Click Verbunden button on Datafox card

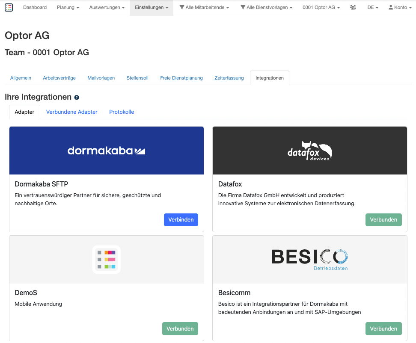click(x=383, y=220)
